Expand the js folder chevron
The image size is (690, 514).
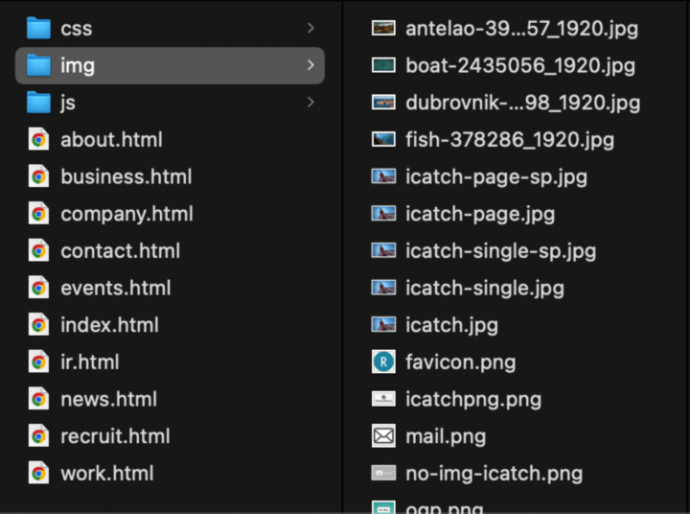(x=310, y=103)
